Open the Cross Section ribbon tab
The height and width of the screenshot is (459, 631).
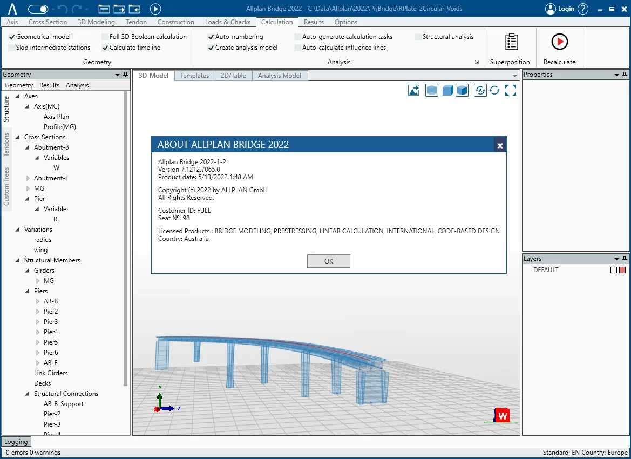click(48, 22)
